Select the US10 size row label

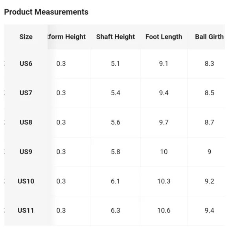tap(26, 181)
